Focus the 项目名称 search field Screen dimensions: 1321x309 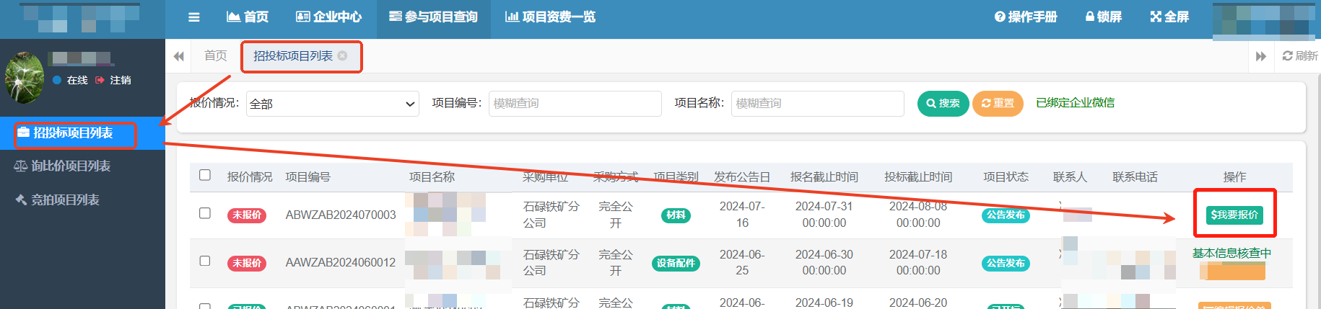point(818,104)
